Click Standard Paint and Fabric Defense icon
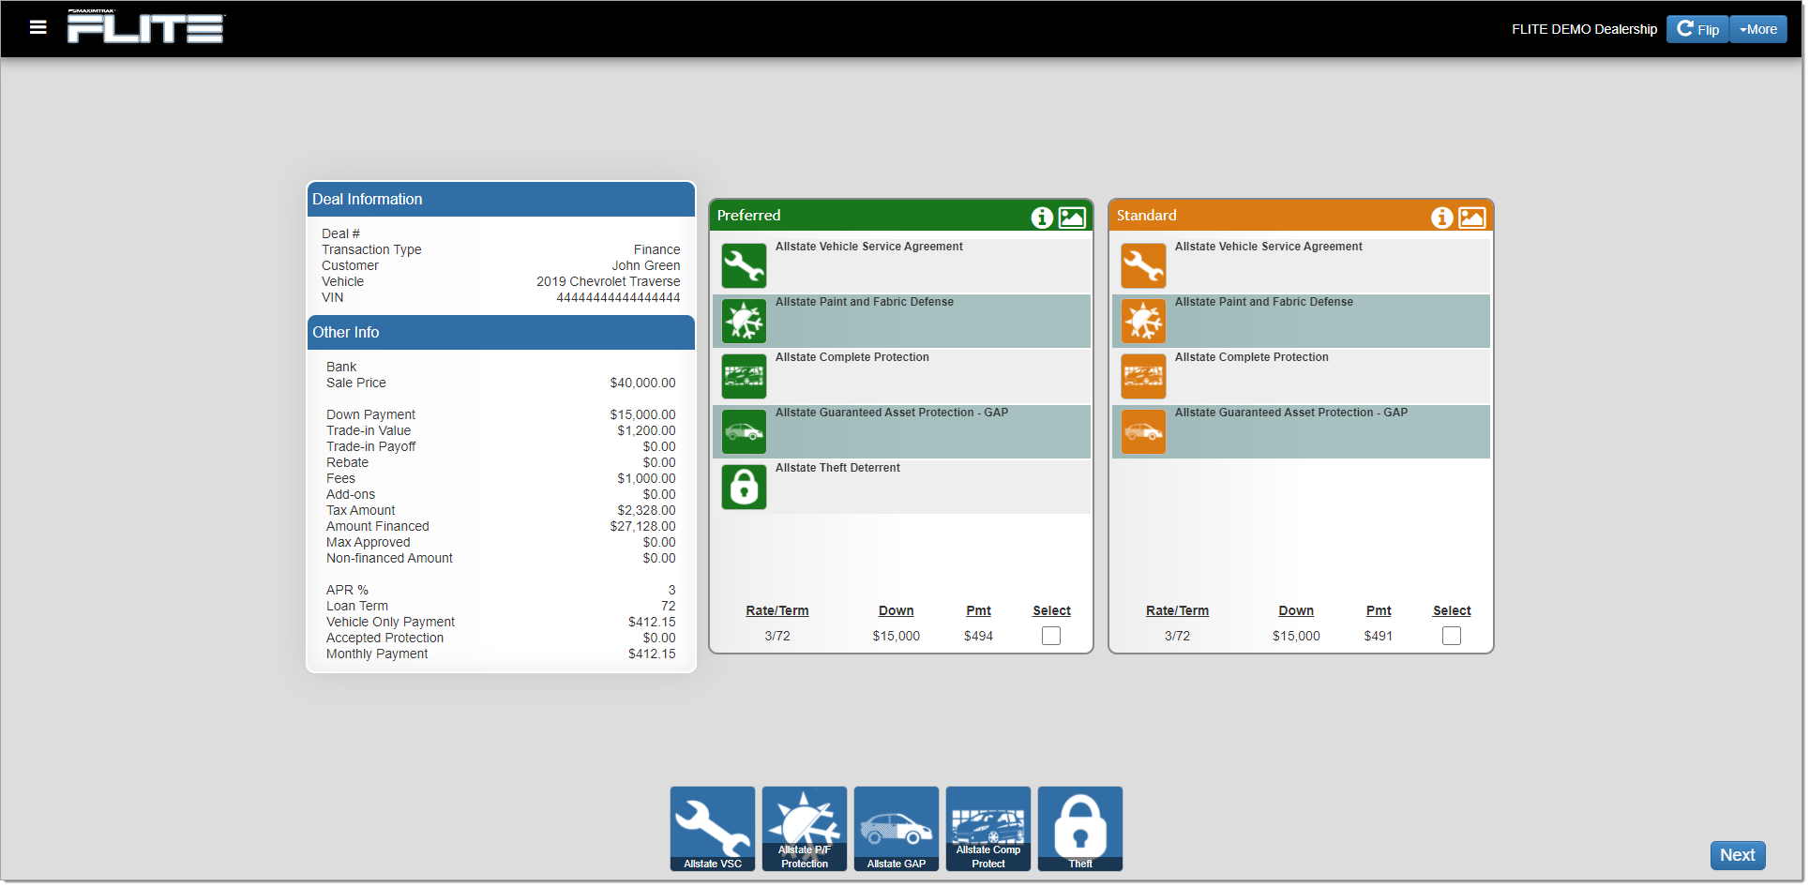The height and width of the screenshot is (887, 1809). [x=1143, y=322]
